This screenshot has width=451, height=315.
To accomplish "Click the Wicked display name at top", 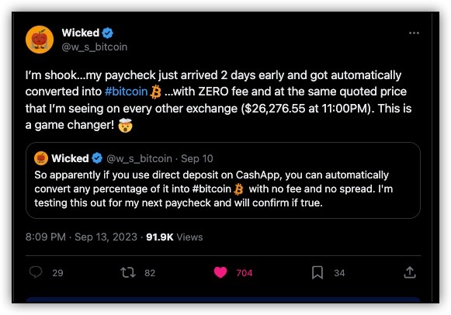I will point(81,33).
